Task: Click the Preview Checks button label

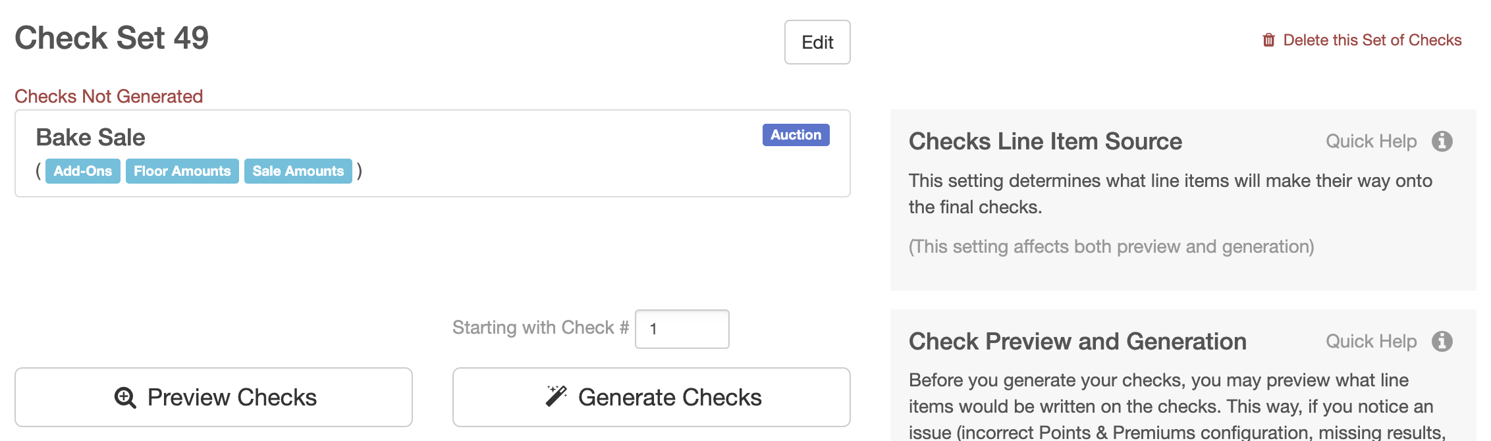Action: pyautogui.click(x=232, y=398)
